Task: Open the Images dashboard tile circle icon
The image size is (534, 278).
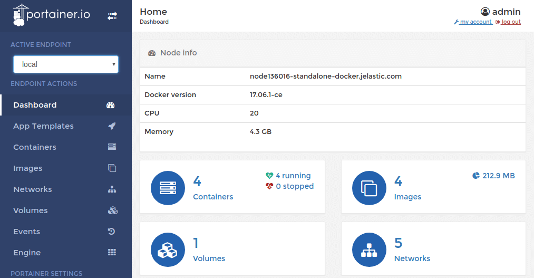Action: tap(369, 188)
